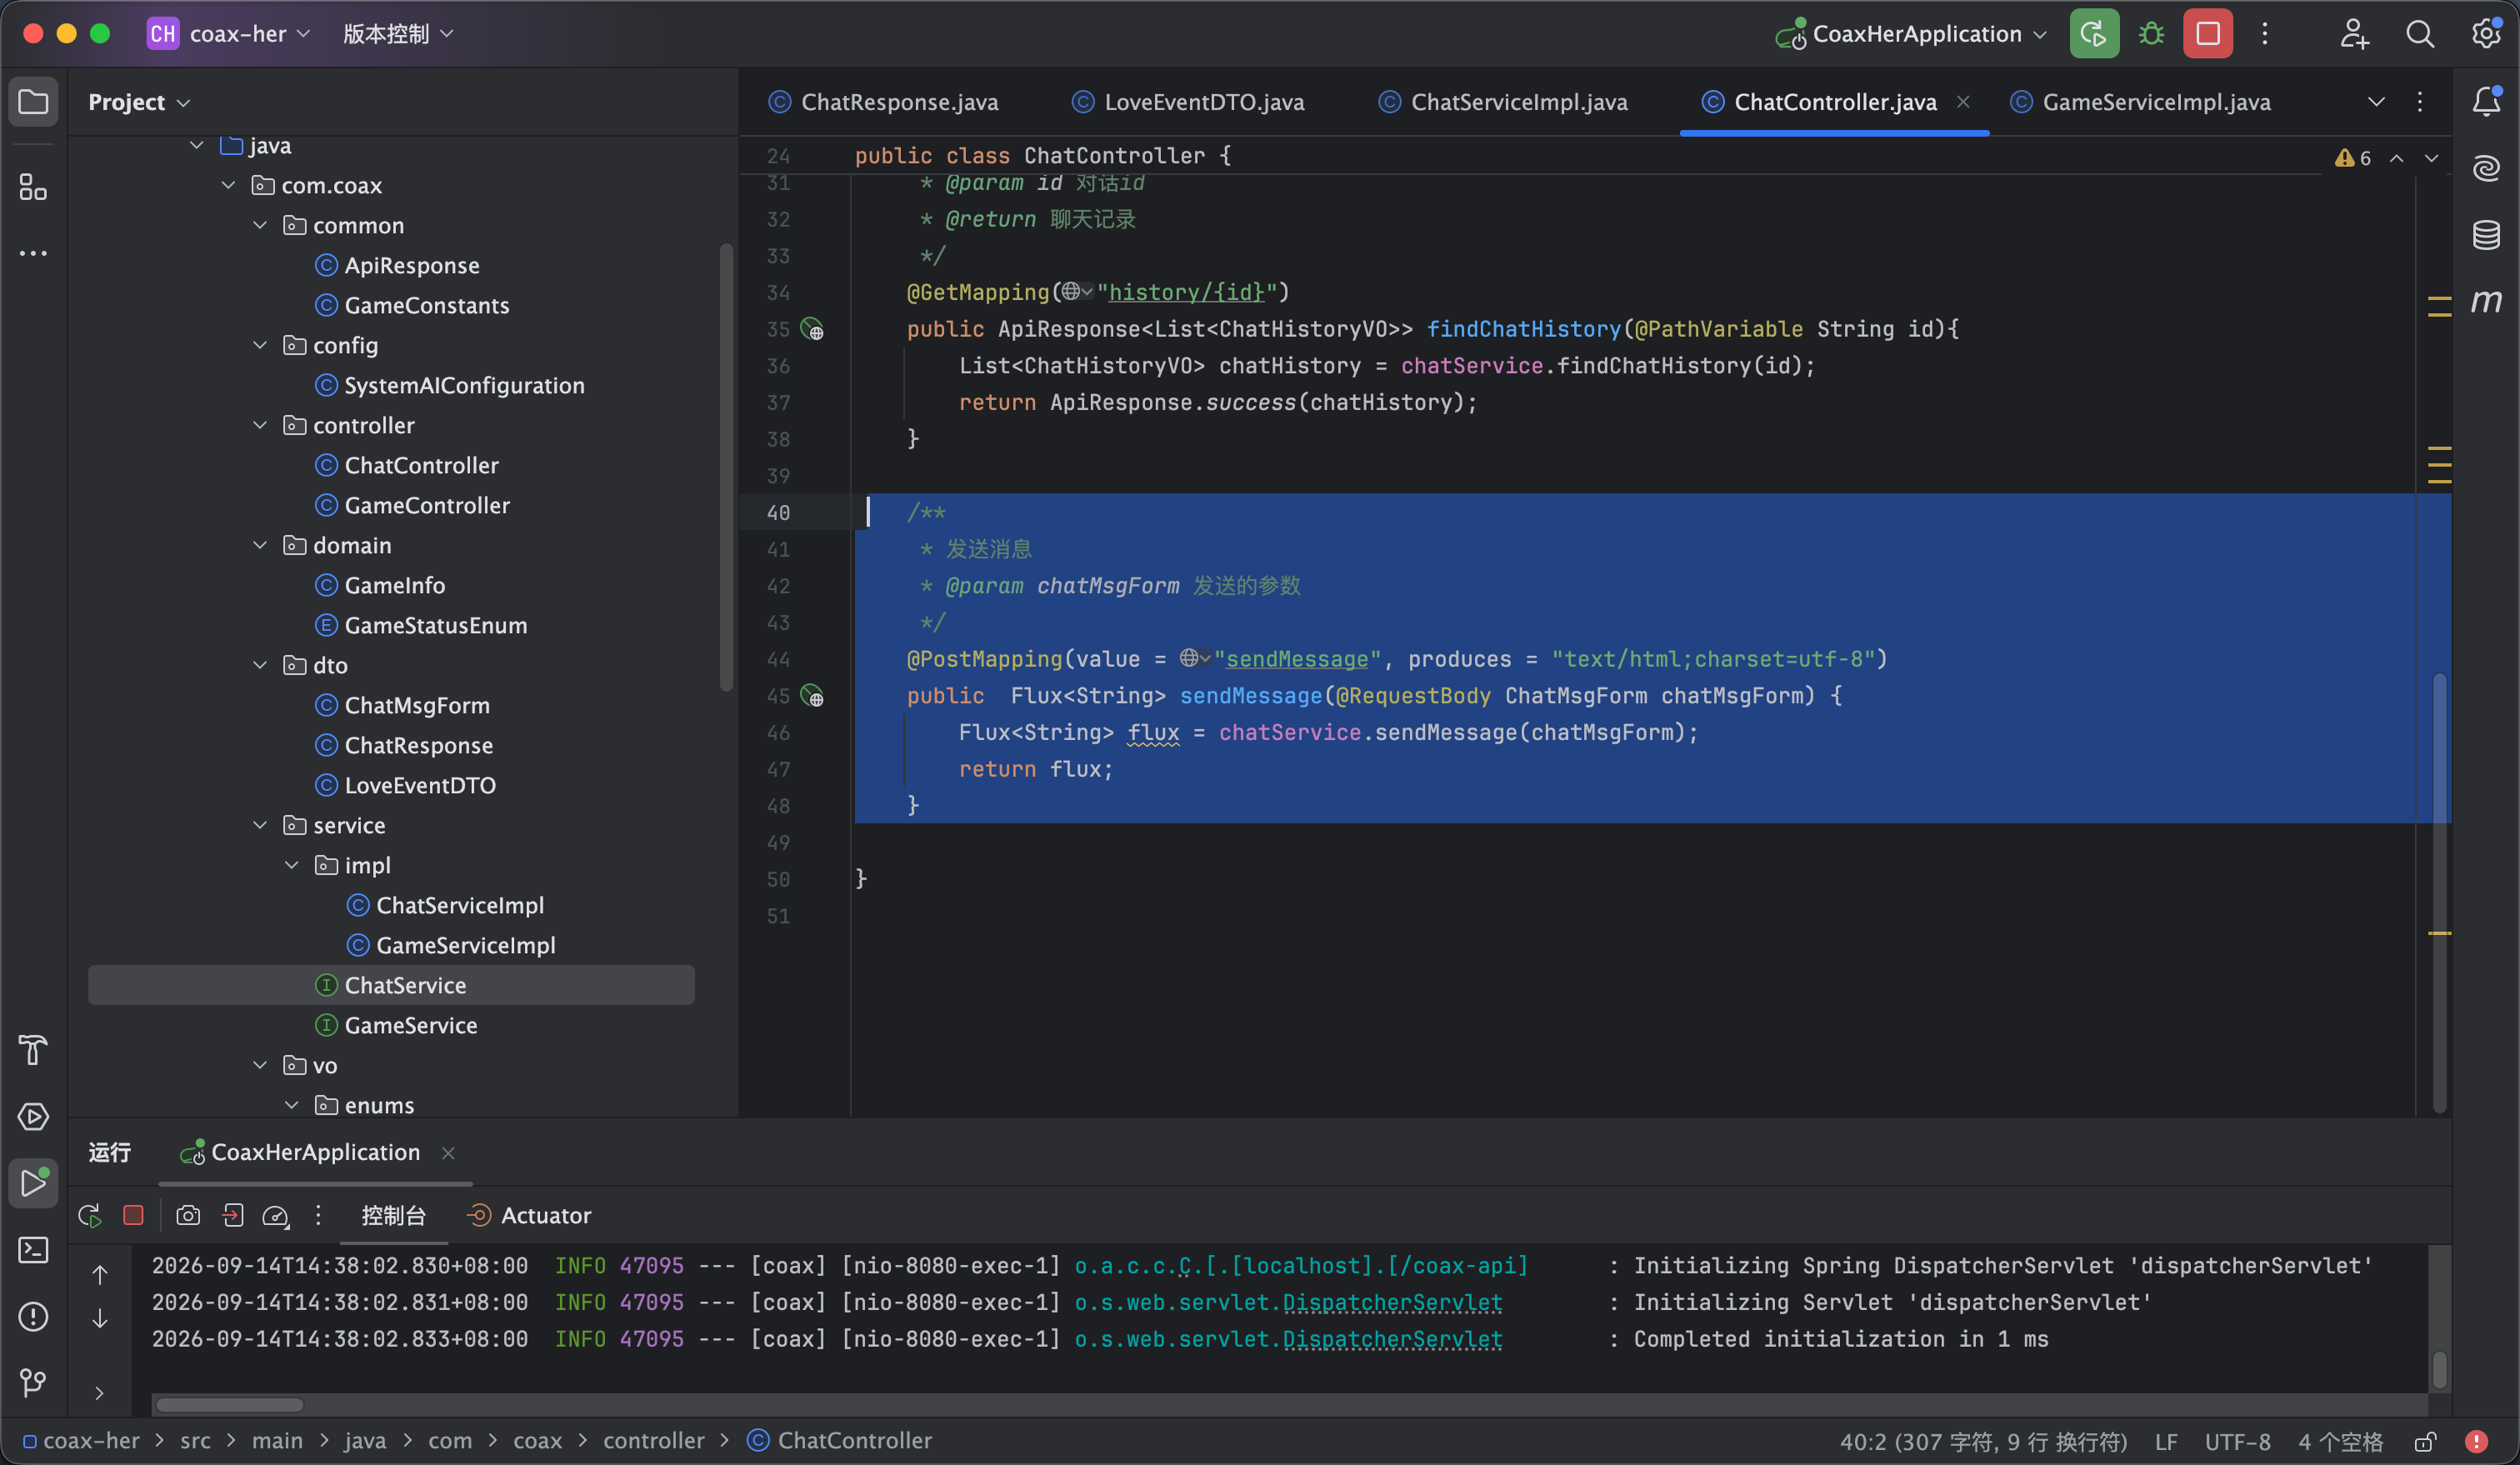Viewport: 2520px width, 1465px height.
Task: Rerun from the Run panel toolbar
Action: click(x=90, y=1215)
